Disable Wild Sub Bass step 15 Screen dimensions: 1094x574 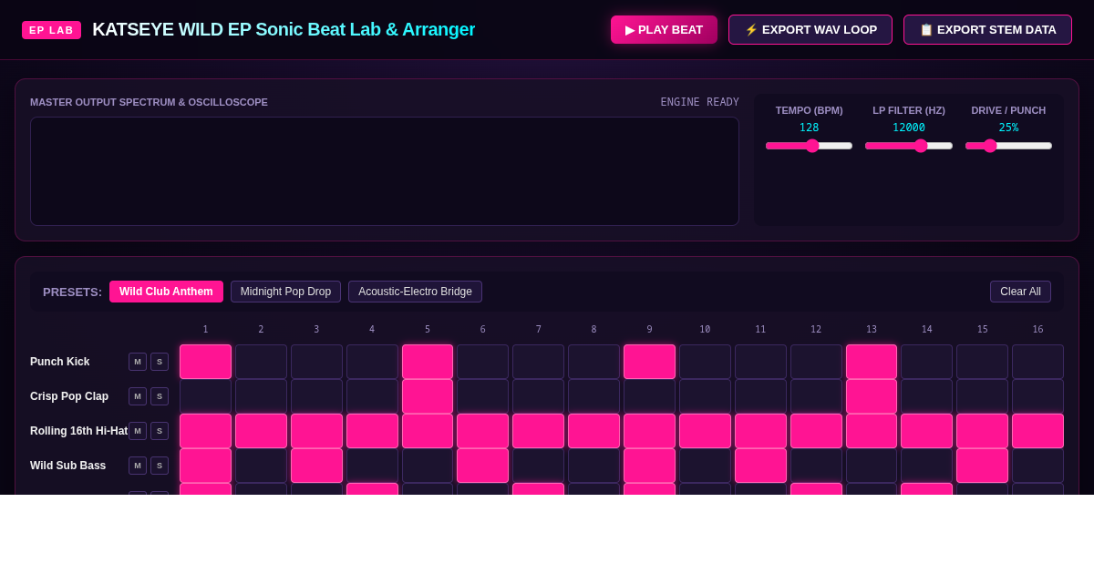point(982,466)
